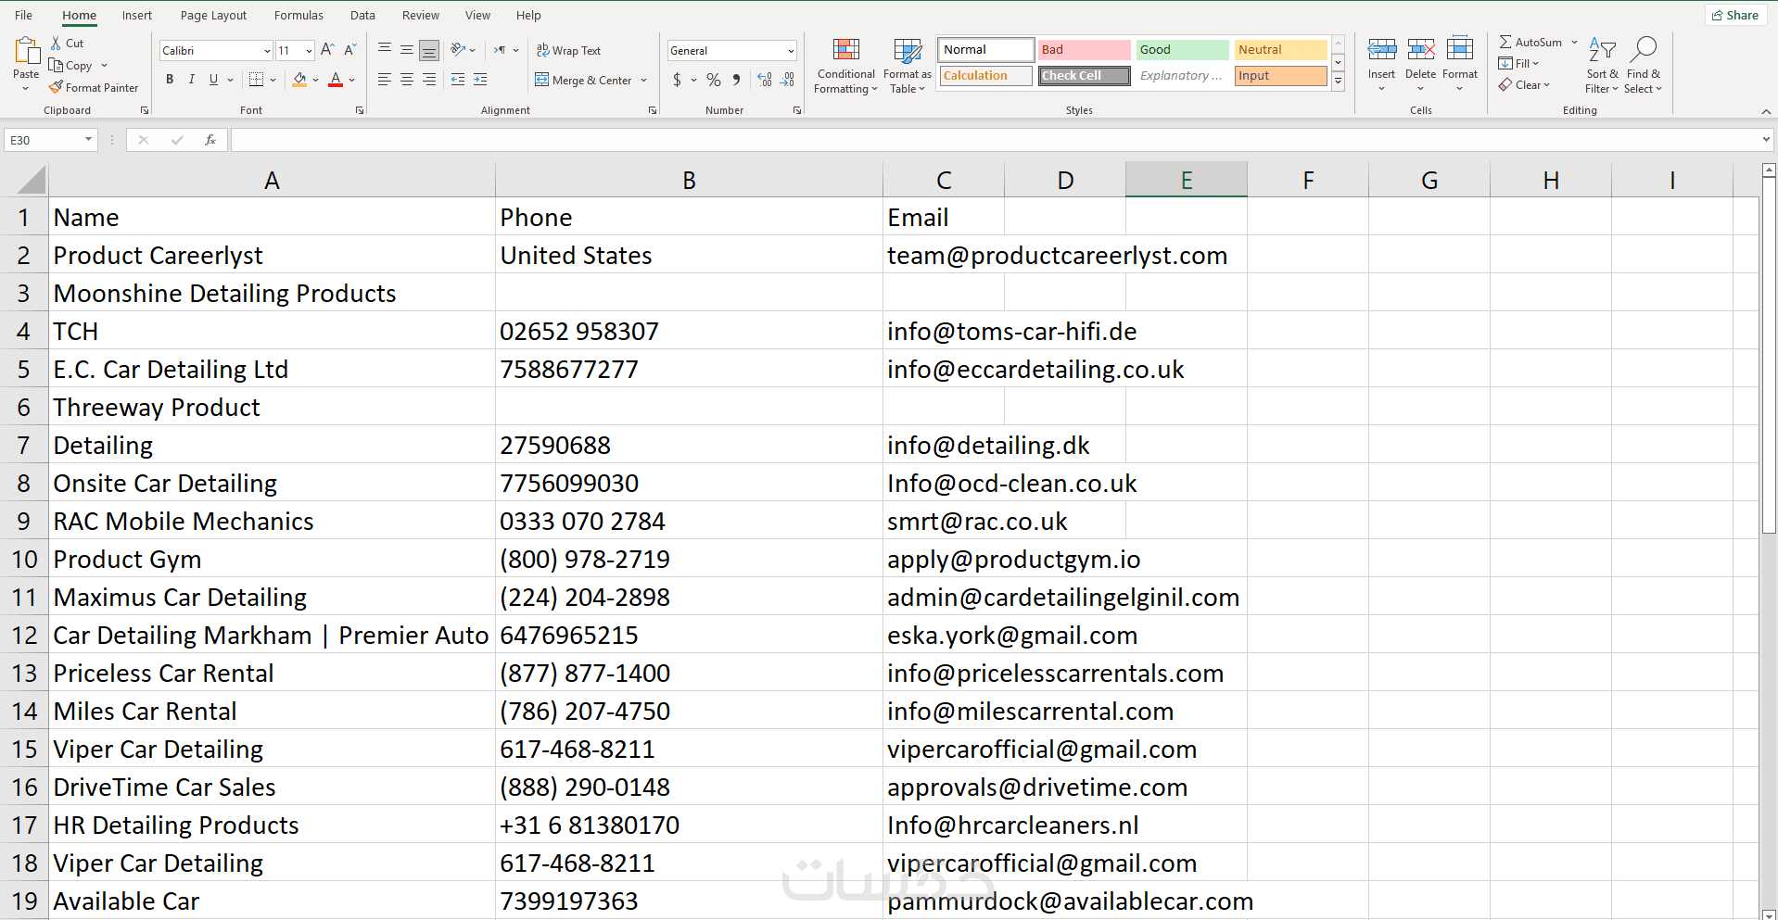Open the General number format dropdown

791,51
